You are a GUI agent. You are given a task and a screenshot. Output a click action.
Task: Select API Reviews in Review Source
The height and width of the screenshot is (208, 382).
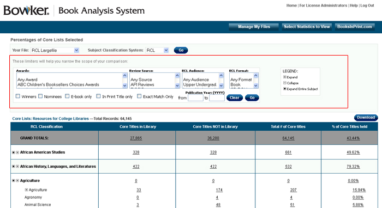pyautogui.click(x=142, y=84)
